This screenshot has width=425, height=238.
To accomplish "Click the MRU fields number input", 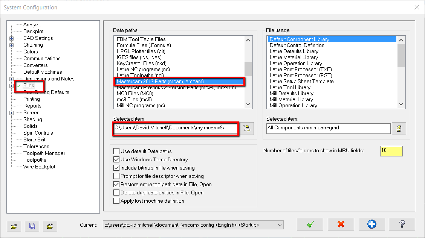I will (391, 151).
